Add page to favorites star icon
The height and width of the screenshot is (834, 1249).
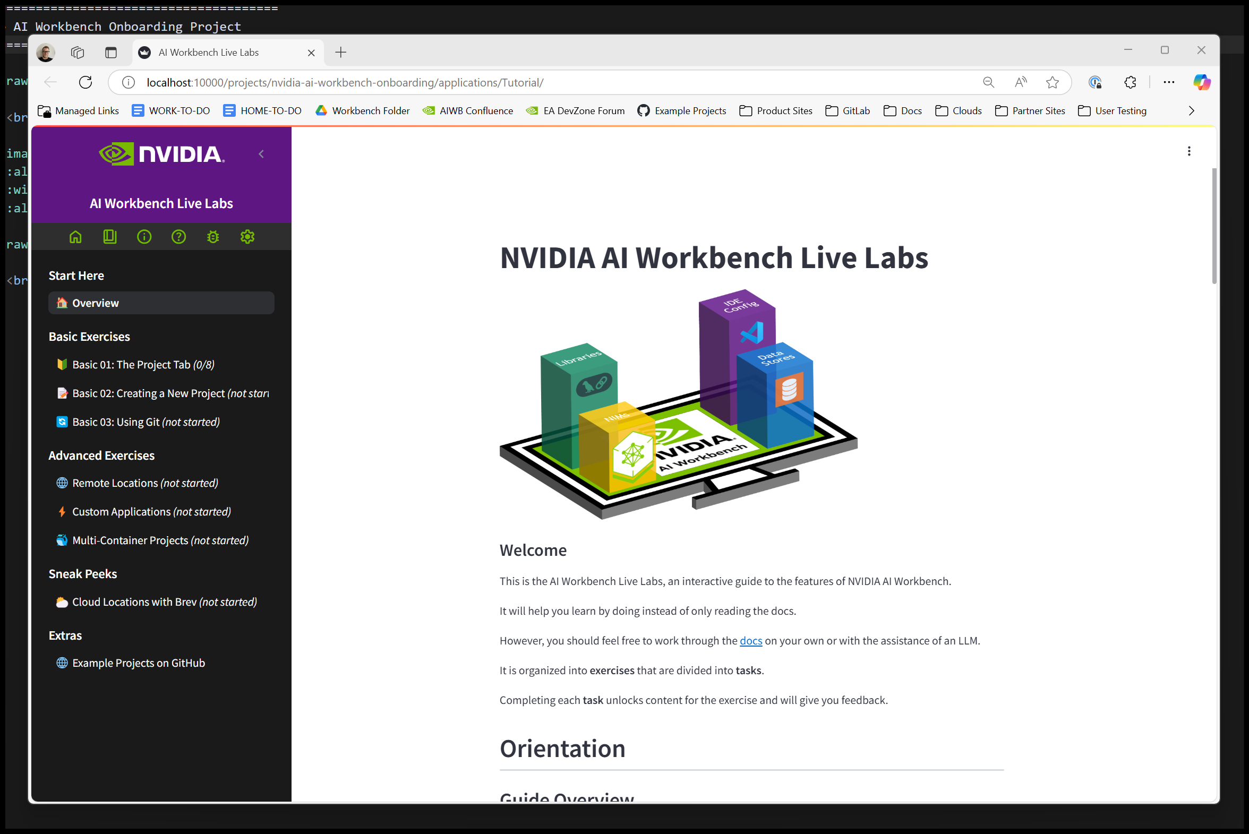coord(1051,82)
